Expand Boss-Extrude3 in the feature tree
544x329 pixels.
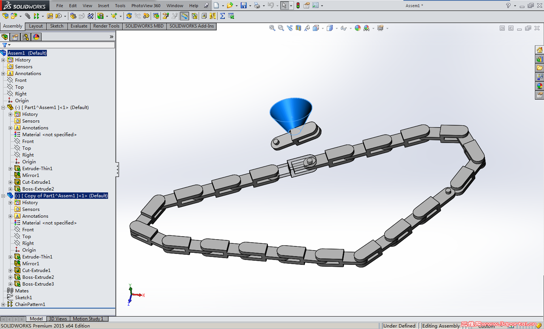[x=11, y=284]
